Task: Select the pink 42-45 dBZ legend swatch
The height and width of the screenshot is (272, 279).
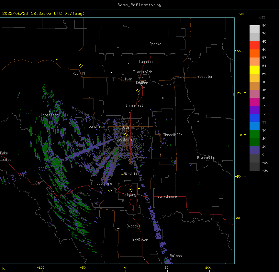Action: click(x=254, y=94)
